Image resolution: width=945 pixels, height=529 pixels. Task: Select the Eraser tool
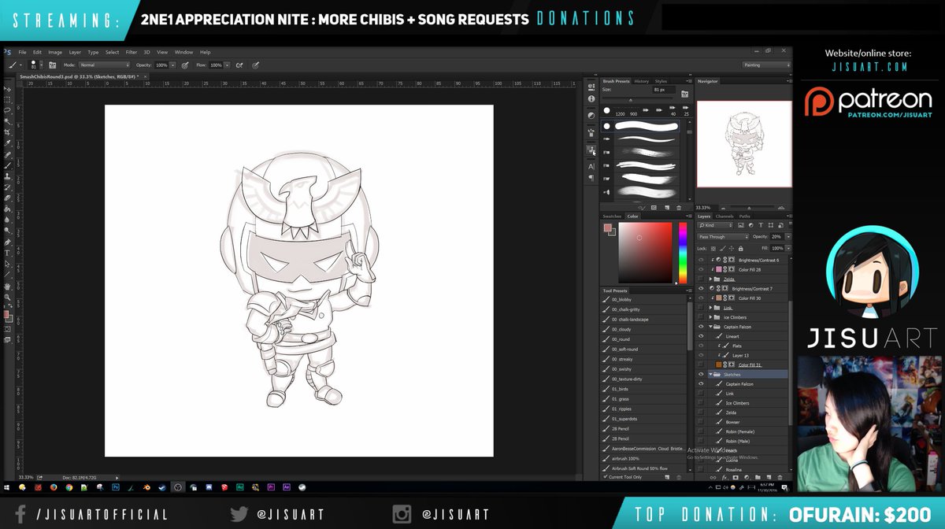pyautogui.click(x=8, y=198)
